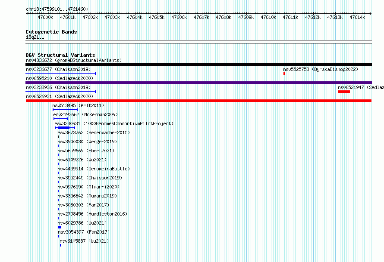The height and width of the screenshot is (262, 384).
Task: Open nsv3238936 (Chaisson2019) label
Action: pyautogui.click(x=58, y=87)
